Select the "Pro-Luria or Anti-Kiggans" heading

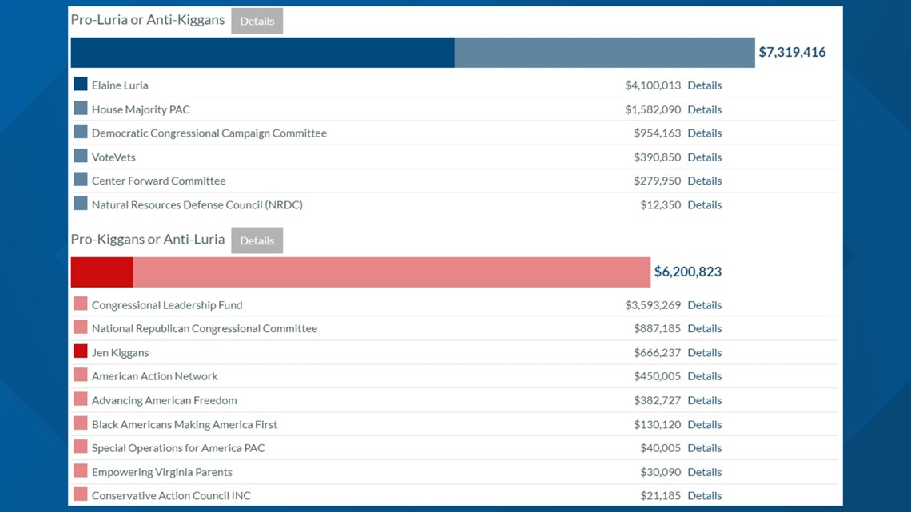coord(148,20)
